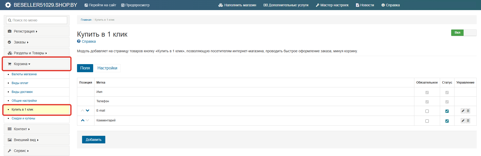Image resolution: width=481 pixels, height=156 pixels.
Task: Move the E-mail row down with the arrow
Action: pos(88,111)
